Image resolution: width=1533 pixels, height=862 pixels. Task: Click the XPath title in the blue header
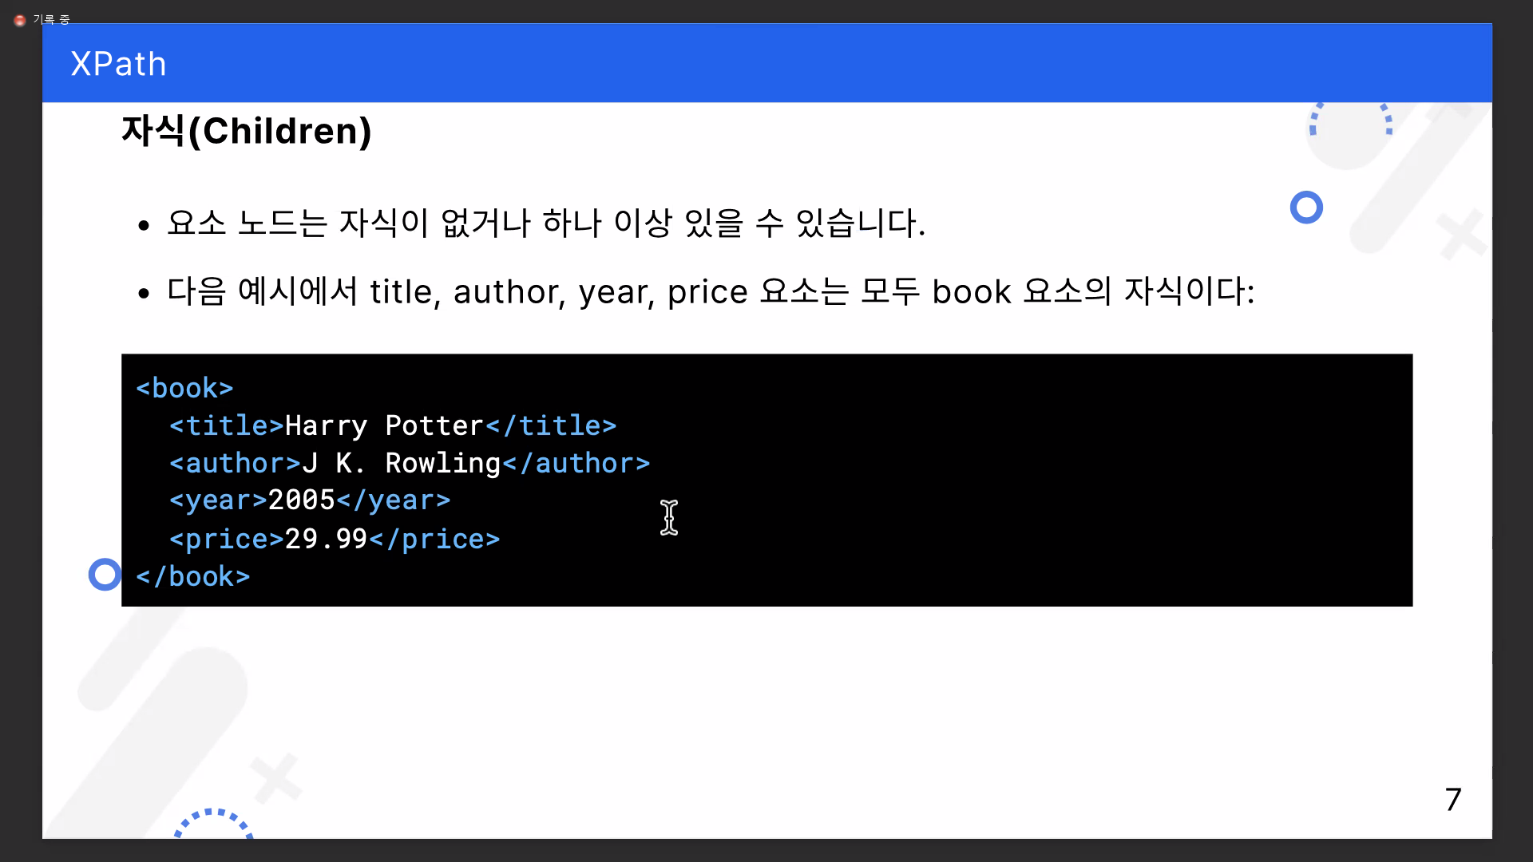(x=118, y=64)
